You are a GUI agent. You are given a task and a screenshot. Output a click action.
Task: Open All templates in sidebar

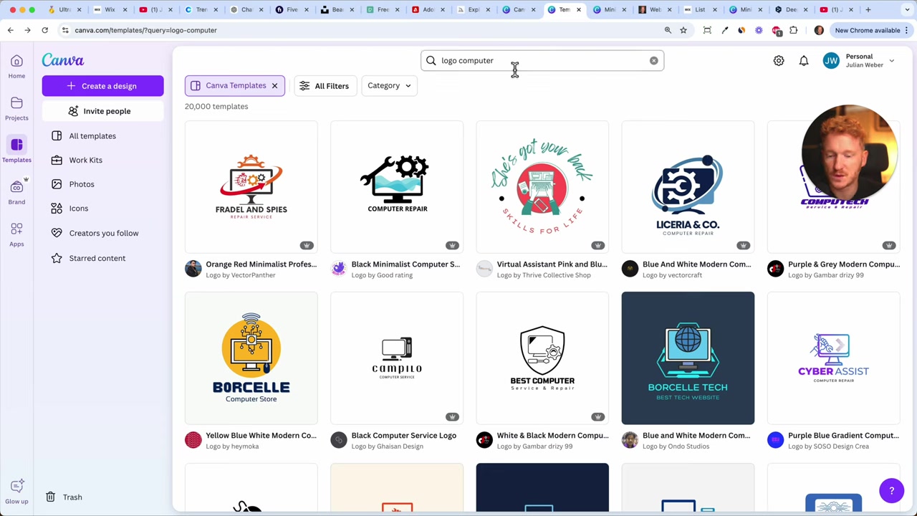coord(92,135)
